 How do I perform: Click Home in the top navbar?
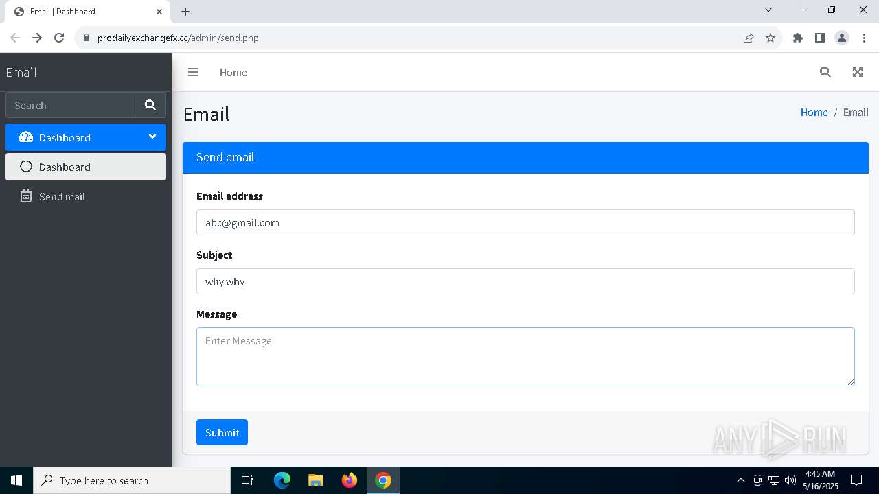233,72
